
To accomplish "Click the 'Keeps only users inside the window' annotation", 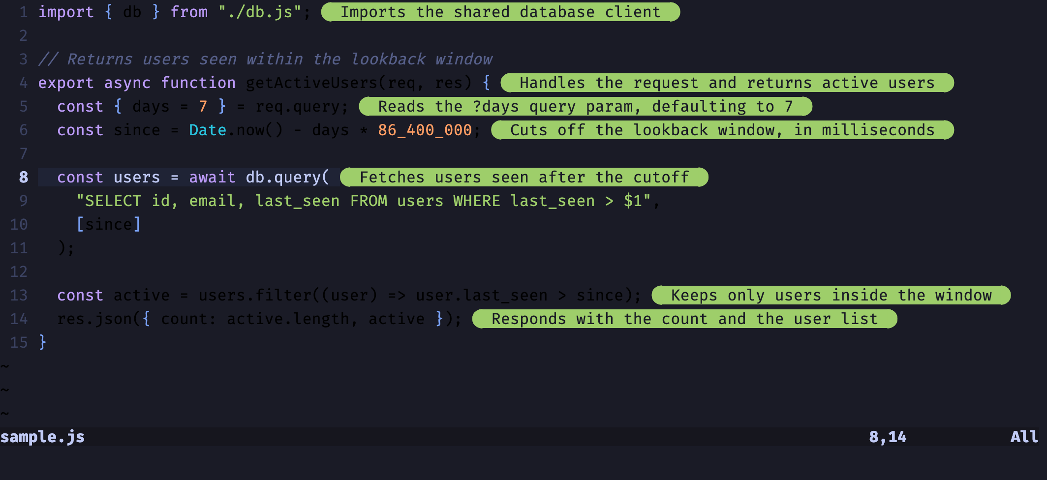I will tap(831, 295).
